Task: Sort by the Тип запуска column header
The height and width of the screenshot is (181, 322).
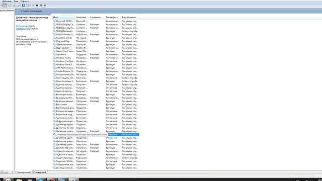Action: (x=113, y=18)
